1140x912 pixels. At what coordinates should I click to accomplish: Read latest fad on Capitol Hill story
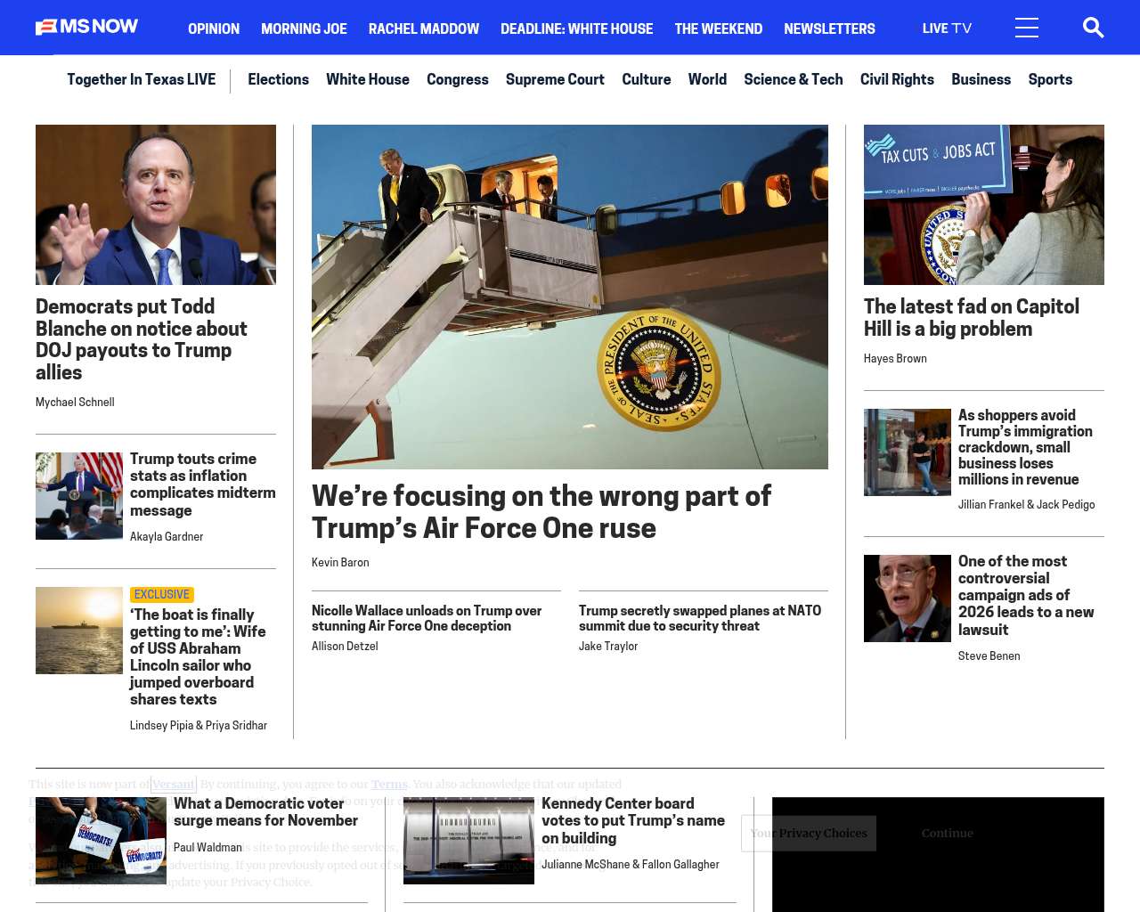[x=972, y=318]
